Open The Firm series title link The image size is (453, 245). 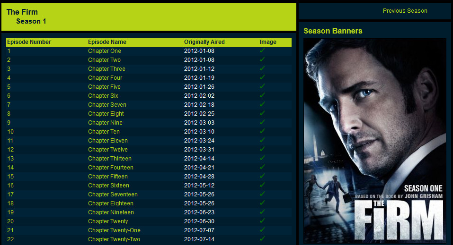22,12
